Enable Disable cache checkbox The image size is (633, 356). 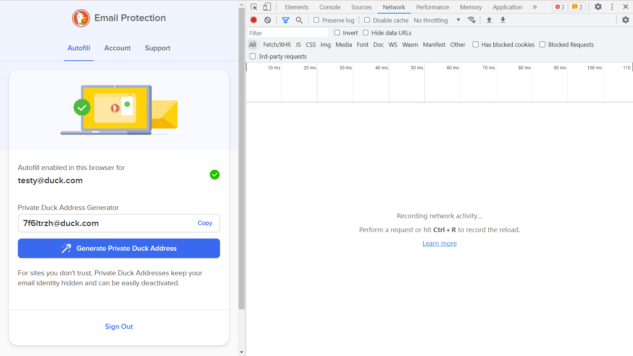[367, 20]
